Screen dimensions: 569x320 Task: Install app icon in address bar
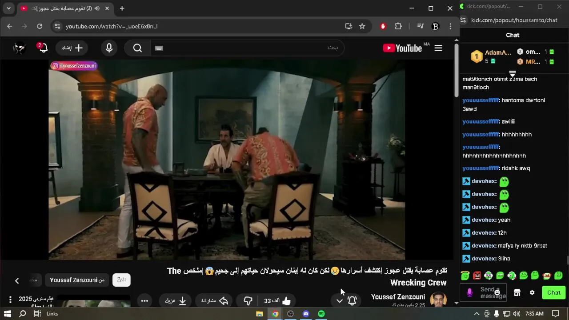pos(349,26)
